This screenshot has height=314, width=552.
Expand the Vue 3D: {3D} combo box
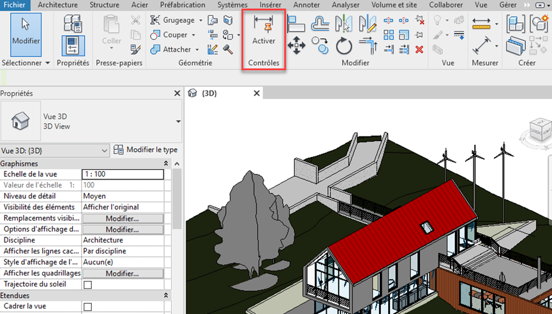[105, 150]
